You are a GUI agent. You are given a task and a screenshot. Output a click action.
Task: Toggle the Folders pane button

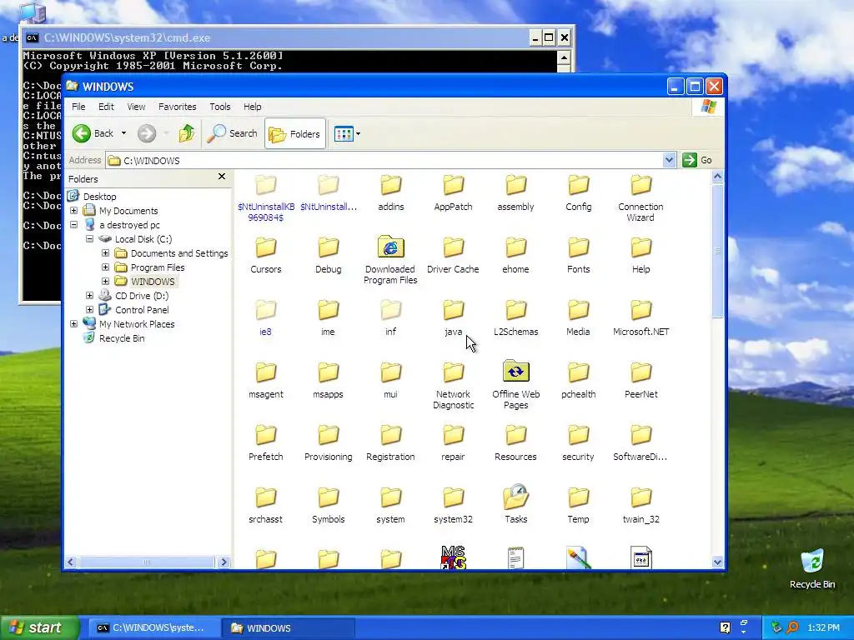[x=294, y=133]
